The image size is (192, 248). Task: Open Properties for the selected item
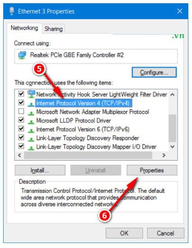click(152, 170)
